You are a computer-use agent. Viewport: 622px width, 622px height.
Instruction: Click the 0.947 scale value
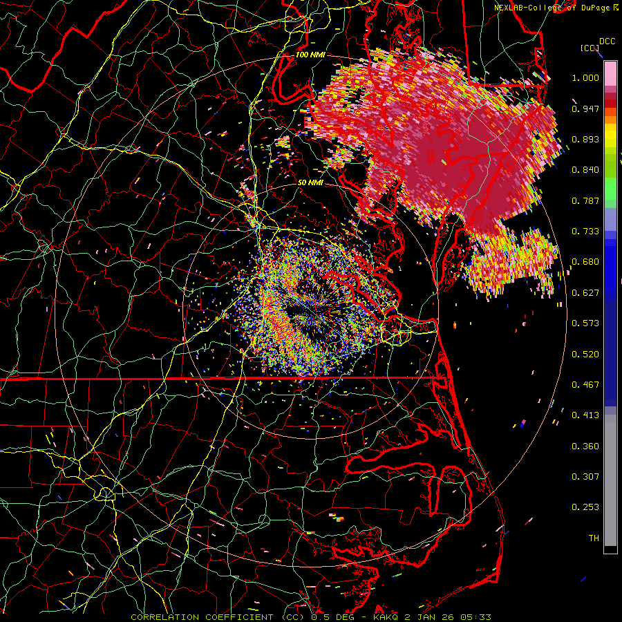coord(585,109)
